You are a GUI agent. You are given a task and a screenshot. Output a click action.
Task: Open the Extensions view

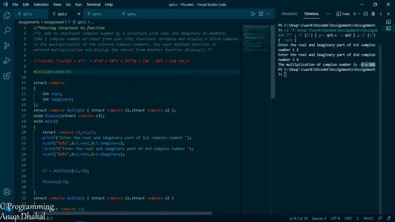[x=7, y=75]
